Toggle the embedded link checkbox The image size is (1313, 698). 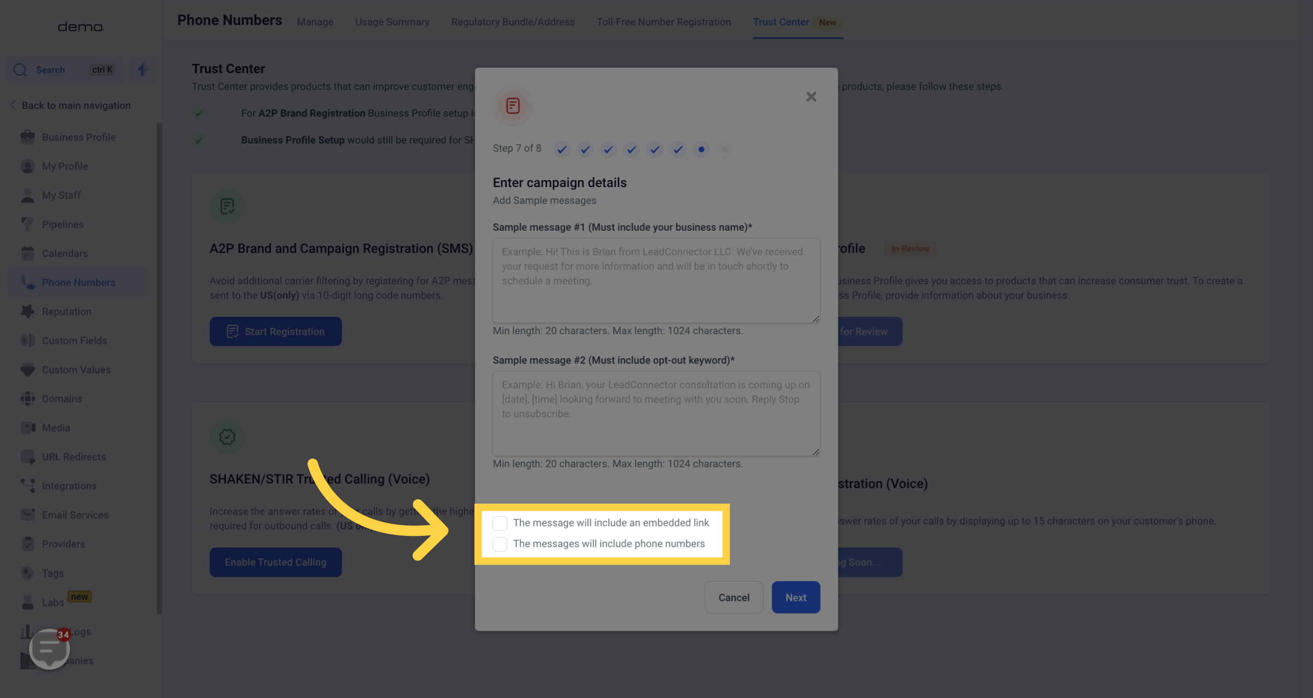499,523
